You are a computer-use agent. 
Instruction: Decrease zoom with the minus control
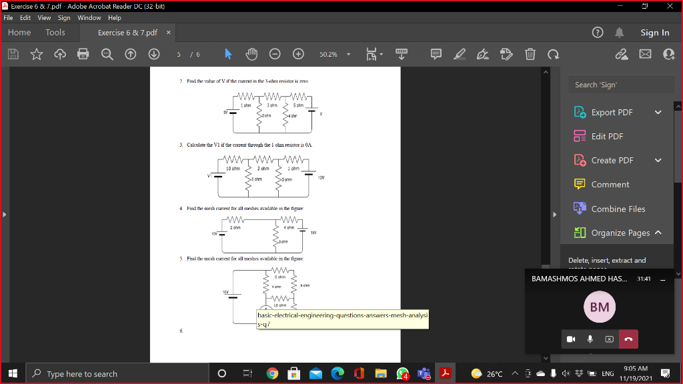tap(275, 54)
